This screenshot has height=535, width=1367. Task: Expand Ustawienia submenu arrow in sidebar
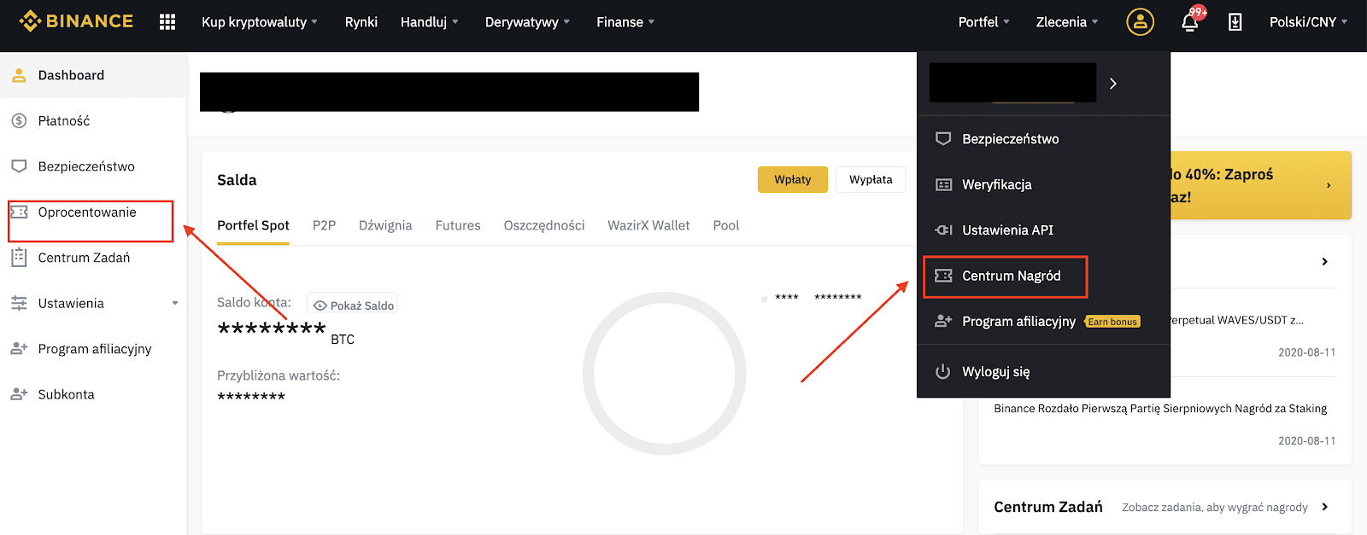pyautogui.click(x=175, y=304)
